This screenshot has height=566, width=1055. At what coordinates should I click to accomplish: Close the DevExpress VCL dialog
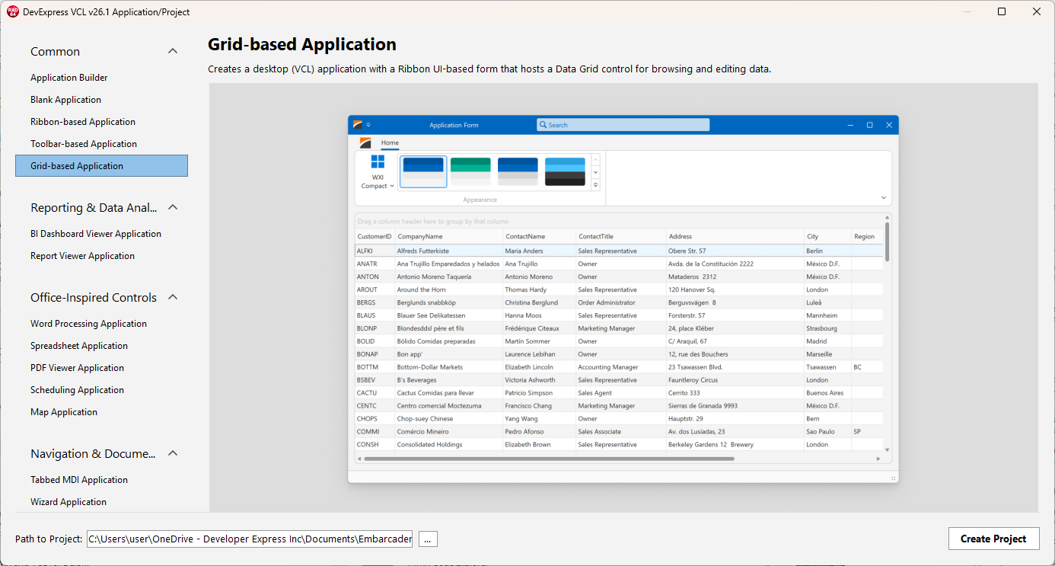pyautogui.click(x=1037, y=11)
